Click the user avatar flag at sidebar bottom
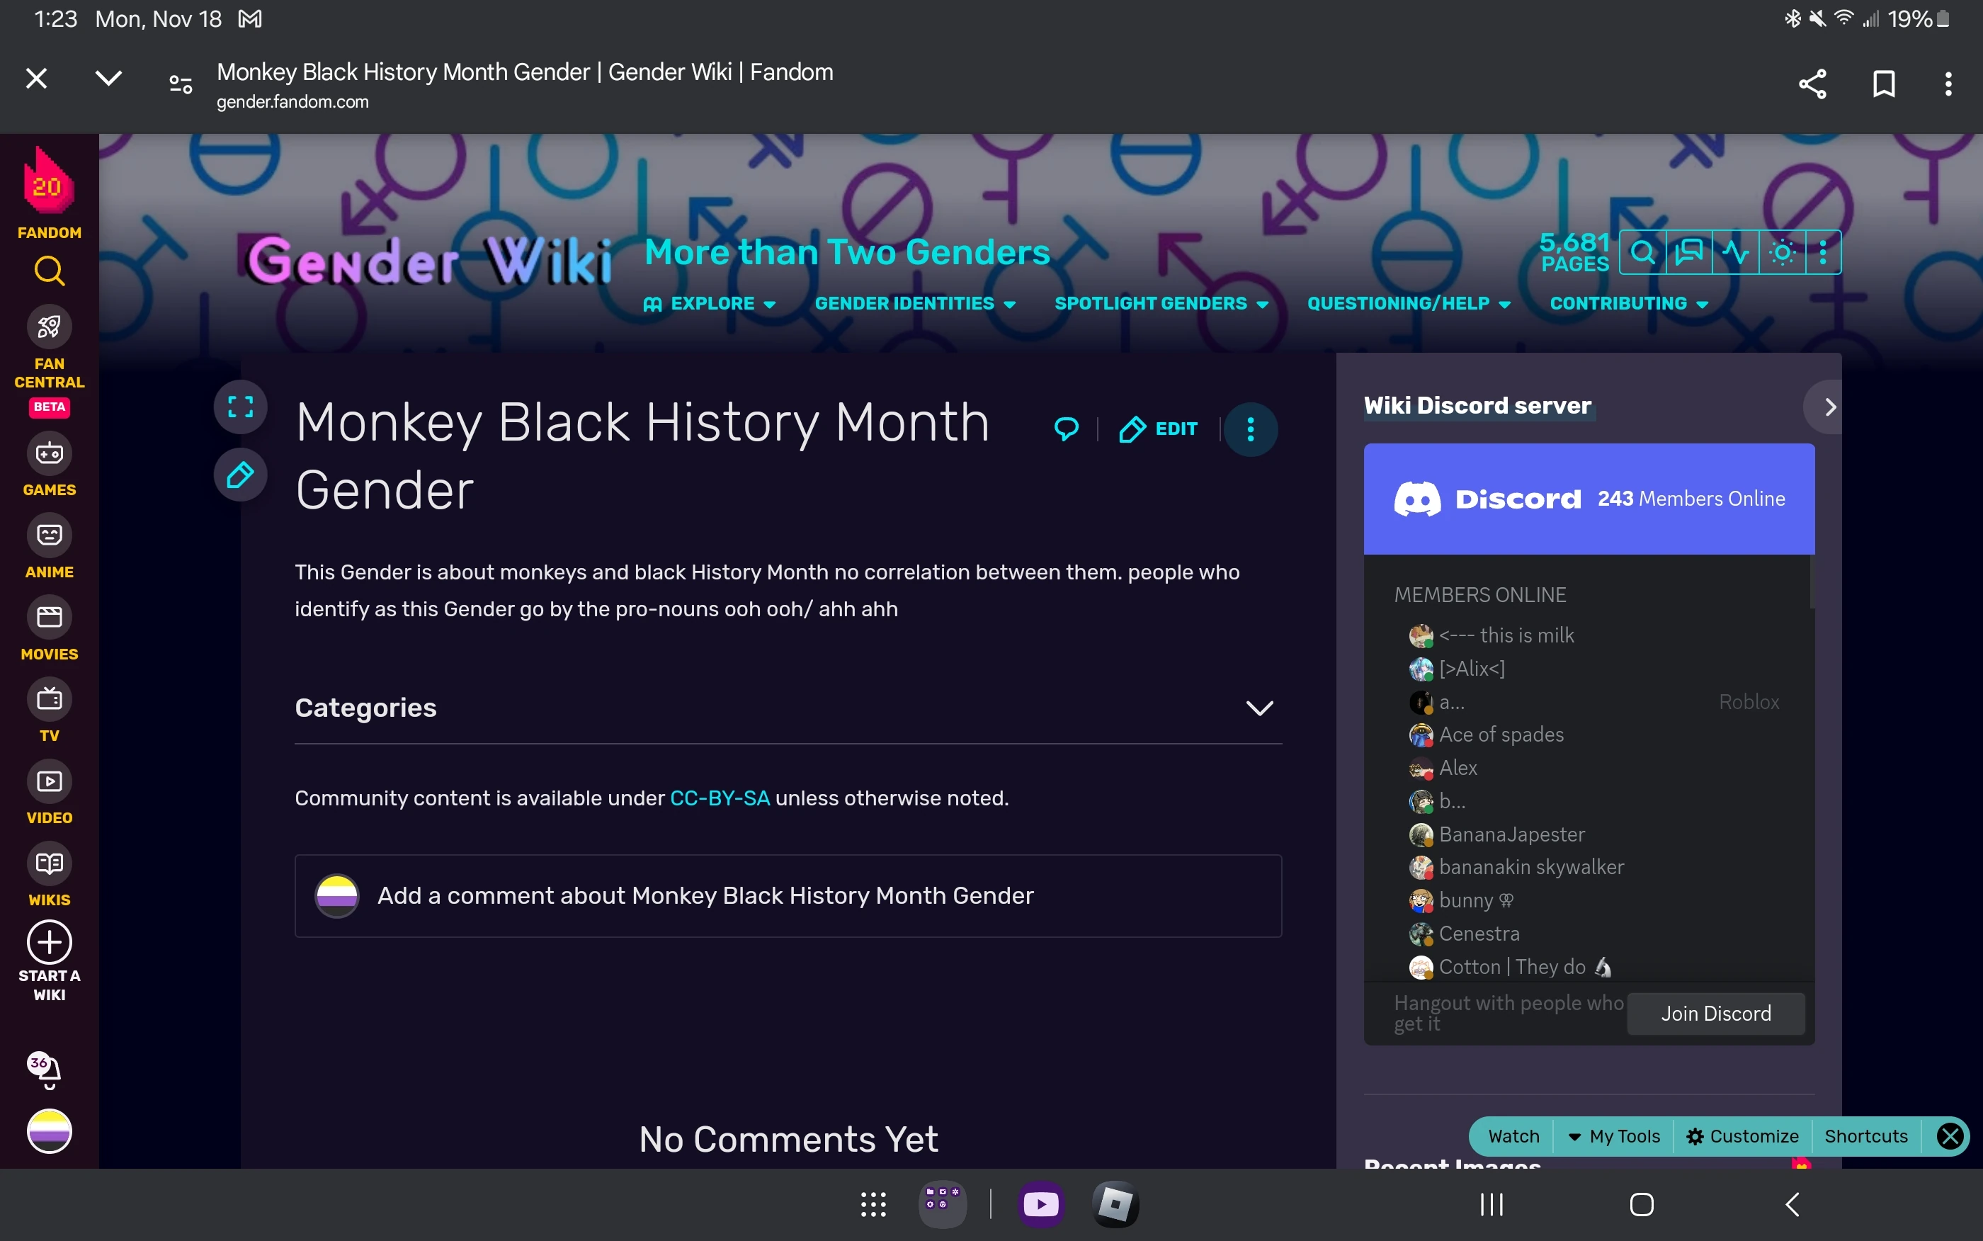Viewport: 1983px width, 1241px height. (x=50, y=1131)
